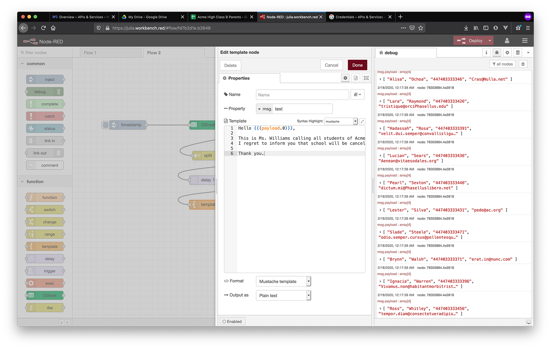Open Node-RED user profile icon
Screen dimensions: 551x349
point(507,41)
